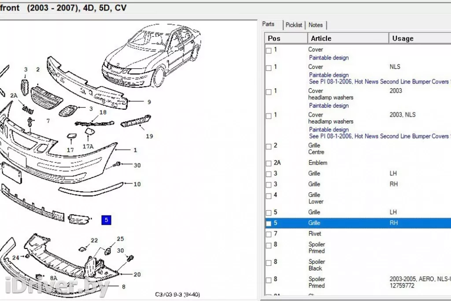Check the Cover headlamp washers 2003, NLS row
This screenshot has height=301, width=451.
pyautogui.click(x=269, y=115)
